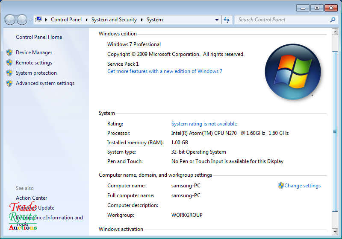
Task: Maximize the System window
Action: coord(317,8)
